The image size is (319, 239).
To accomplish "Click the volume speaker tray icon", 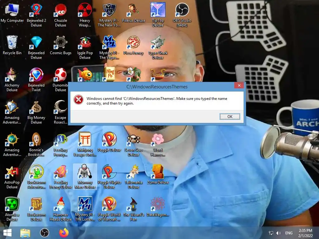I will (278, 233).
